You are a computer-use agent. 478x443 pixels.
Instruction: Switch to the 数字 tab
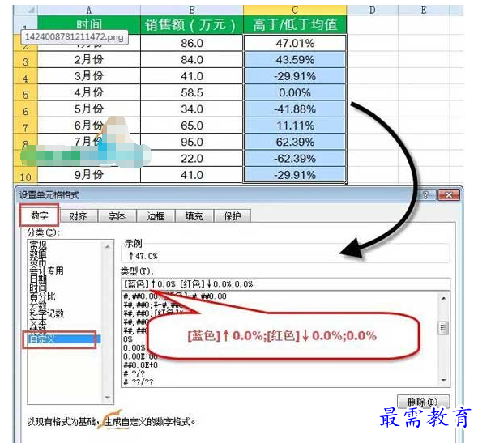40,215
